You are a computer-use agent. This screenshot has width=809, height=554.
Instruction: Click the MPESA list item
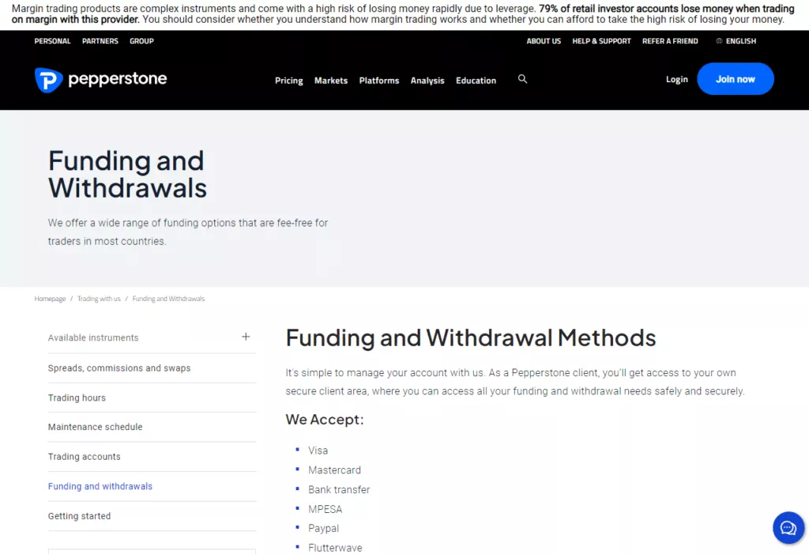tap(325, 509)
